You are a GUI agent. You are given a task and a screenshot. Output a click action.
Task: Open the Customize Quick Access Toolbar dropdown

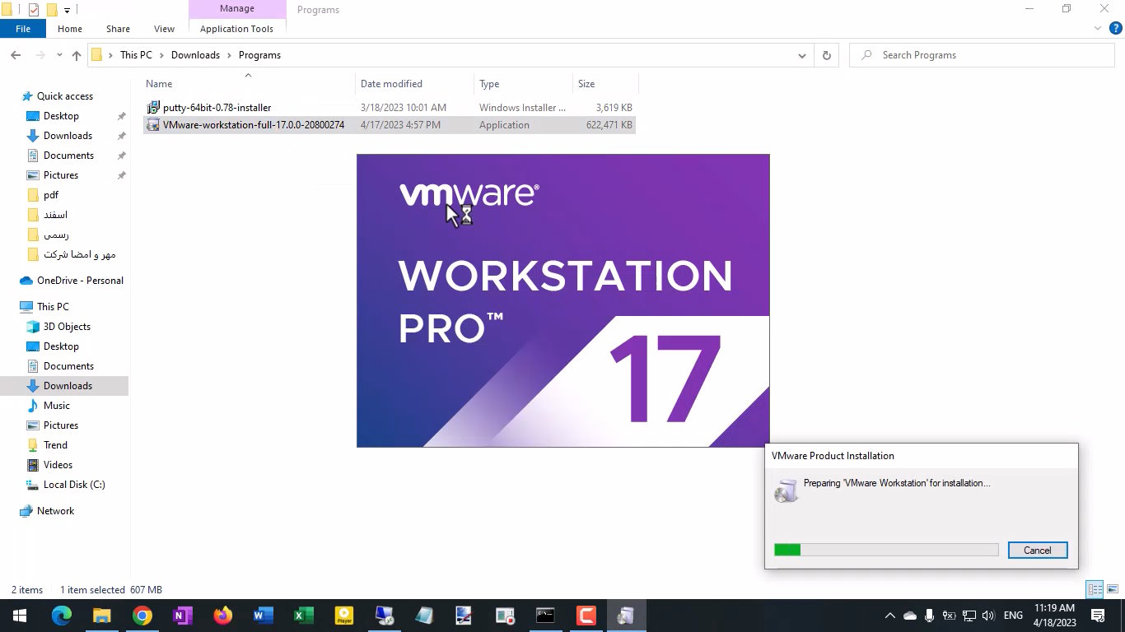click(x=67, y=10)
